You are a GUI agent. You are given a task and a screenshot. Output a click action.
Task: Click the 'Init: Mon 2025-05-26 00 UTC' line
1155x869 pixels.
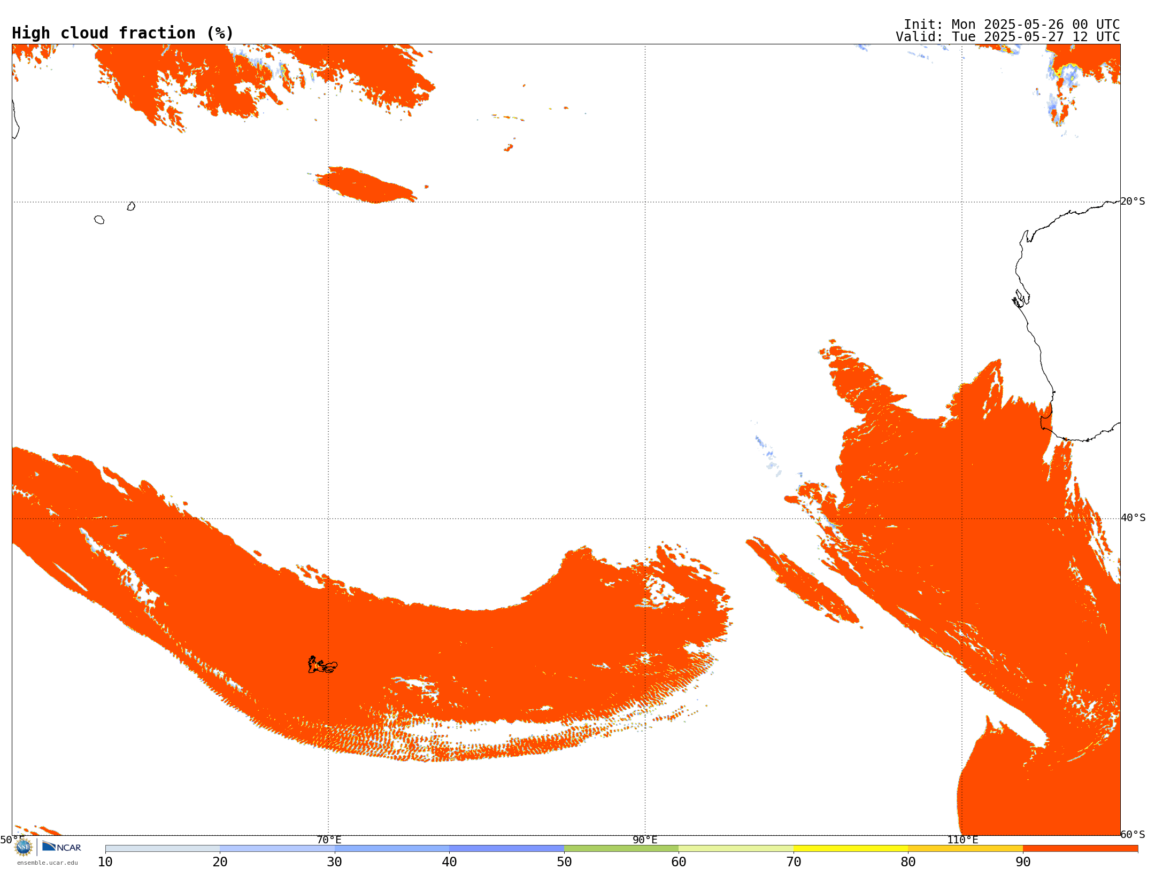1012,25
